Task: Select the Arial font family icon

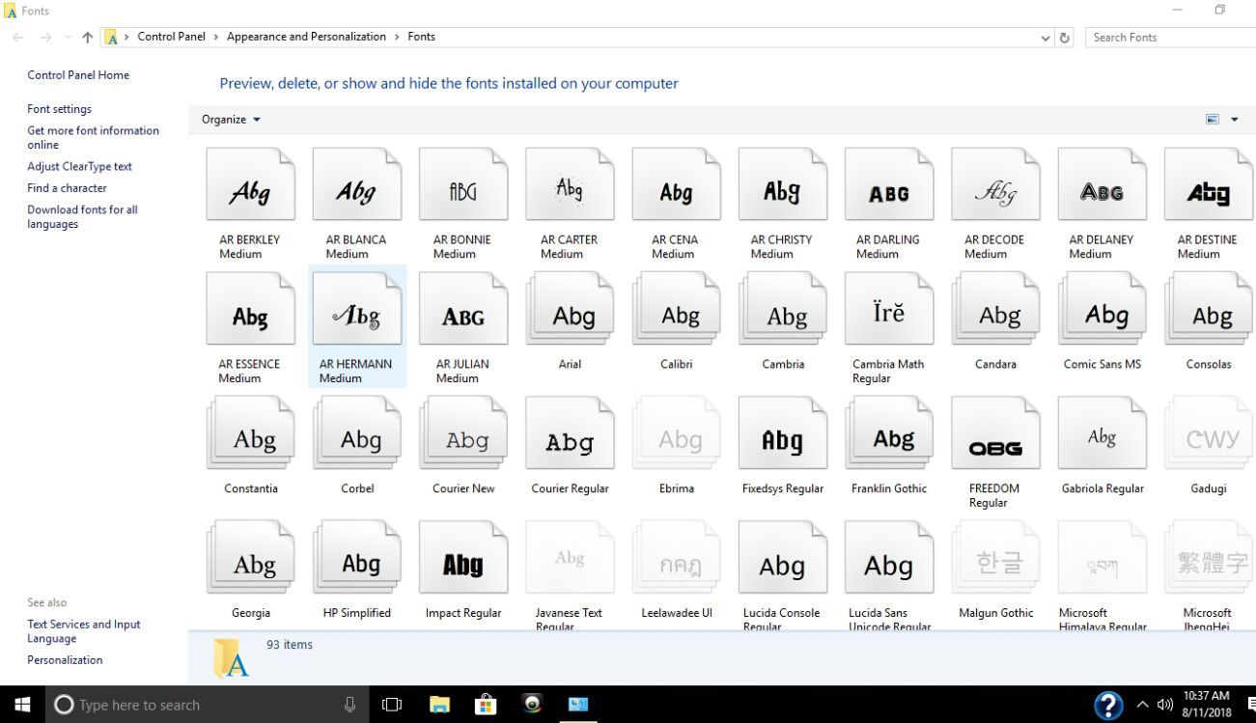Action: coord(570,309)
